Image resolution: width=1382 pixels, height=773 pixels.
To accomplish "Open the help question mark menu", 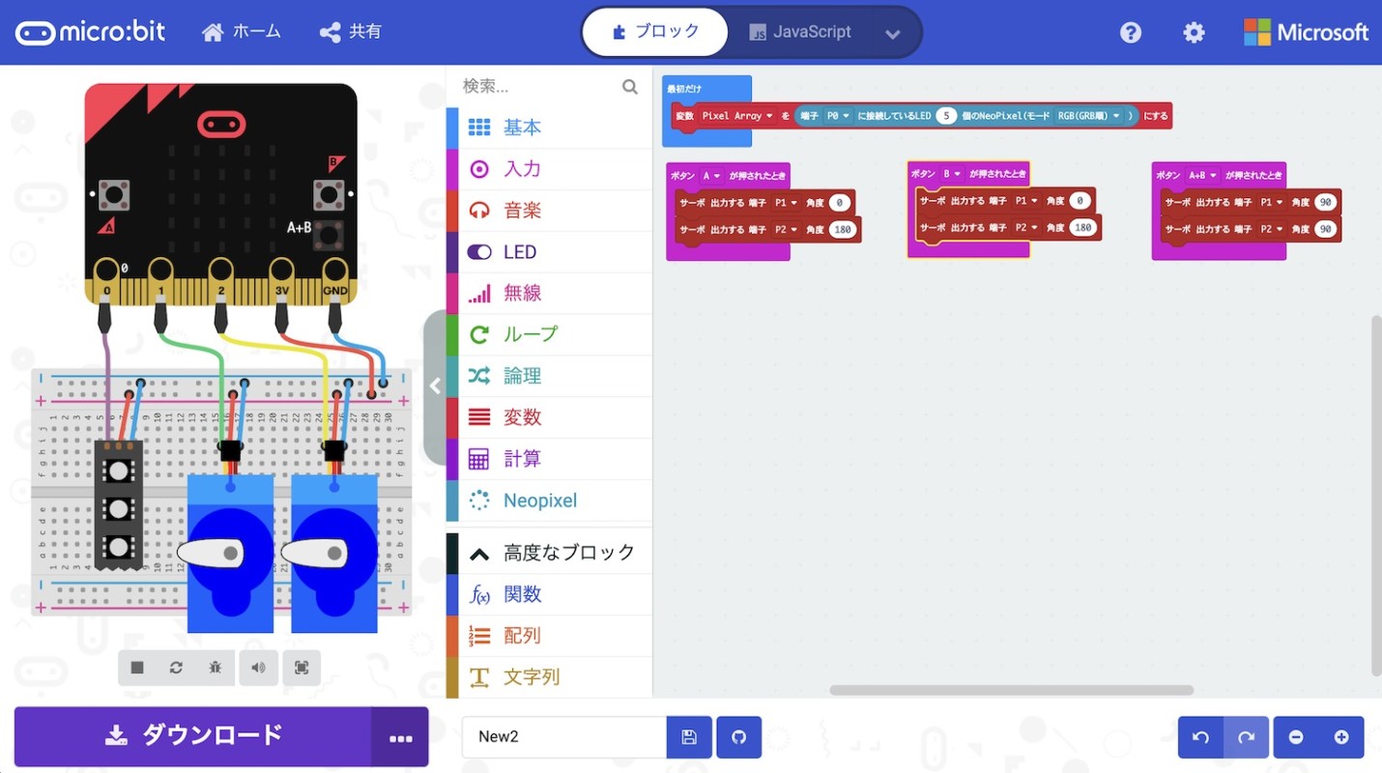I will click(x=1131, y=32).
